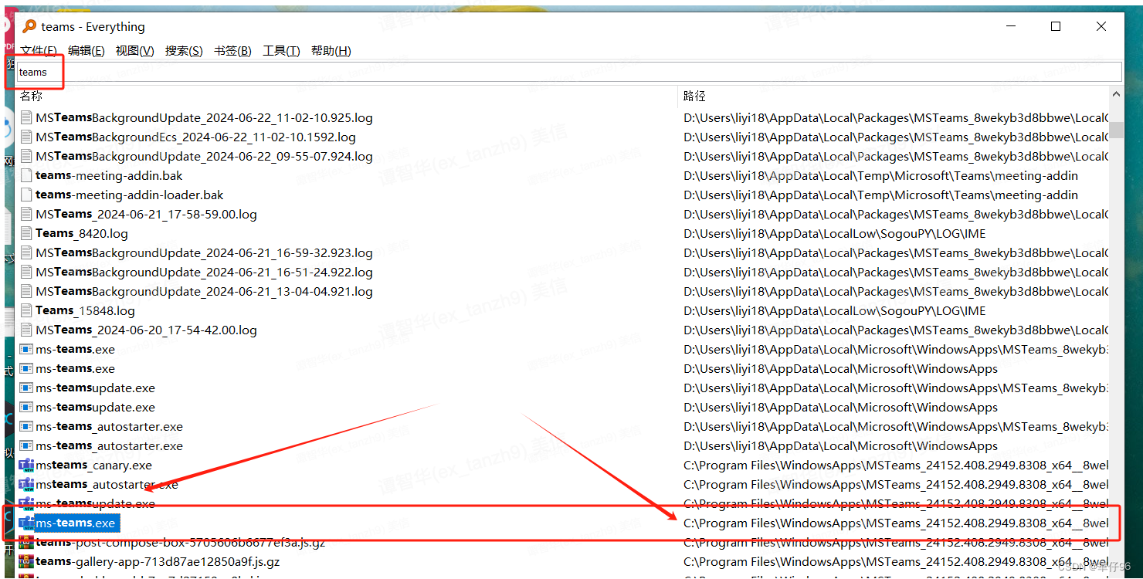Click path cell of highlighted ms-teams.exe row
Image resolution: width=1143 pixels, height=579 pixels.
[896, 523]
